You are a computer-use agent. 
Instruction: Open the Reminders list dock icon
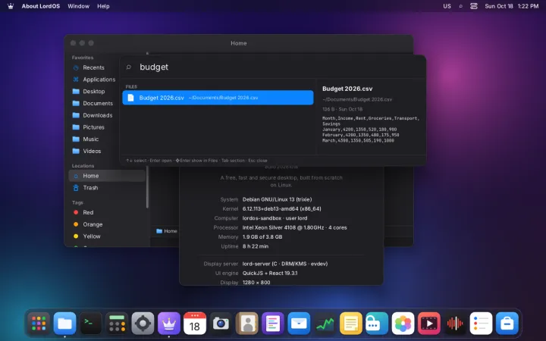click(481, 324)
